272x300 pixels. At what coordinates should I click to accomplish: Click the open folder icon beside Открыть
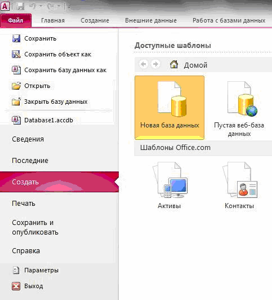(x=16, y=86)
